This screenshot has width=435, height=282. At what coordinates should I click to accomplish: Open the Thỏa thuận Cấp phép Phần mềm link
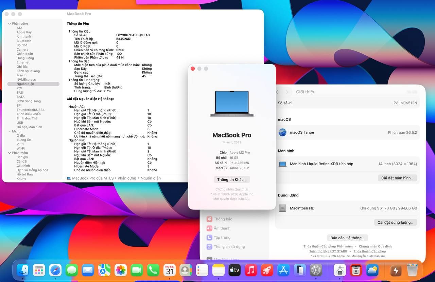328,246
